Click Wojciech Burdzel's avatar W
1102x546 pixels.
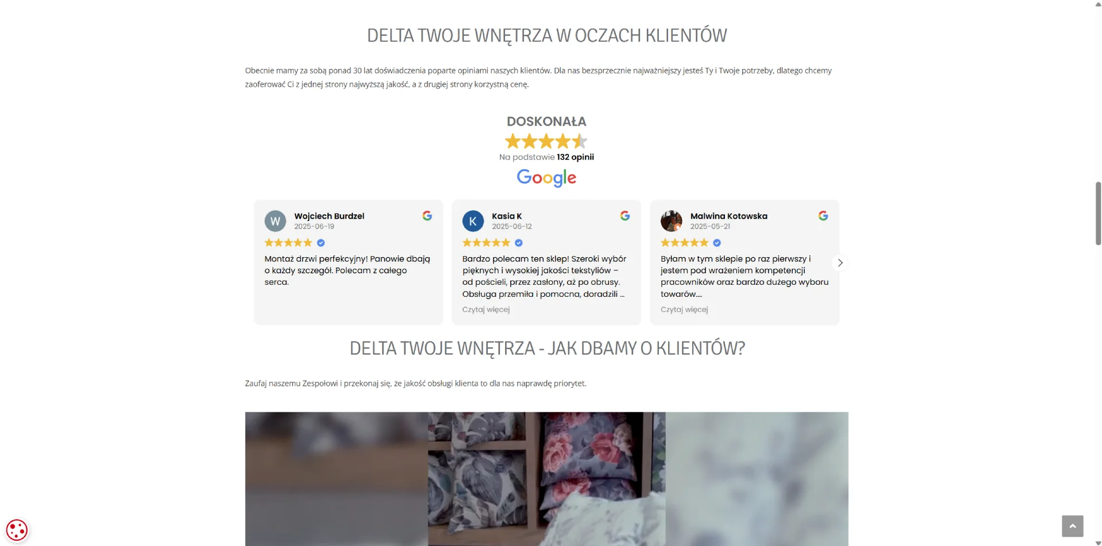275,221
